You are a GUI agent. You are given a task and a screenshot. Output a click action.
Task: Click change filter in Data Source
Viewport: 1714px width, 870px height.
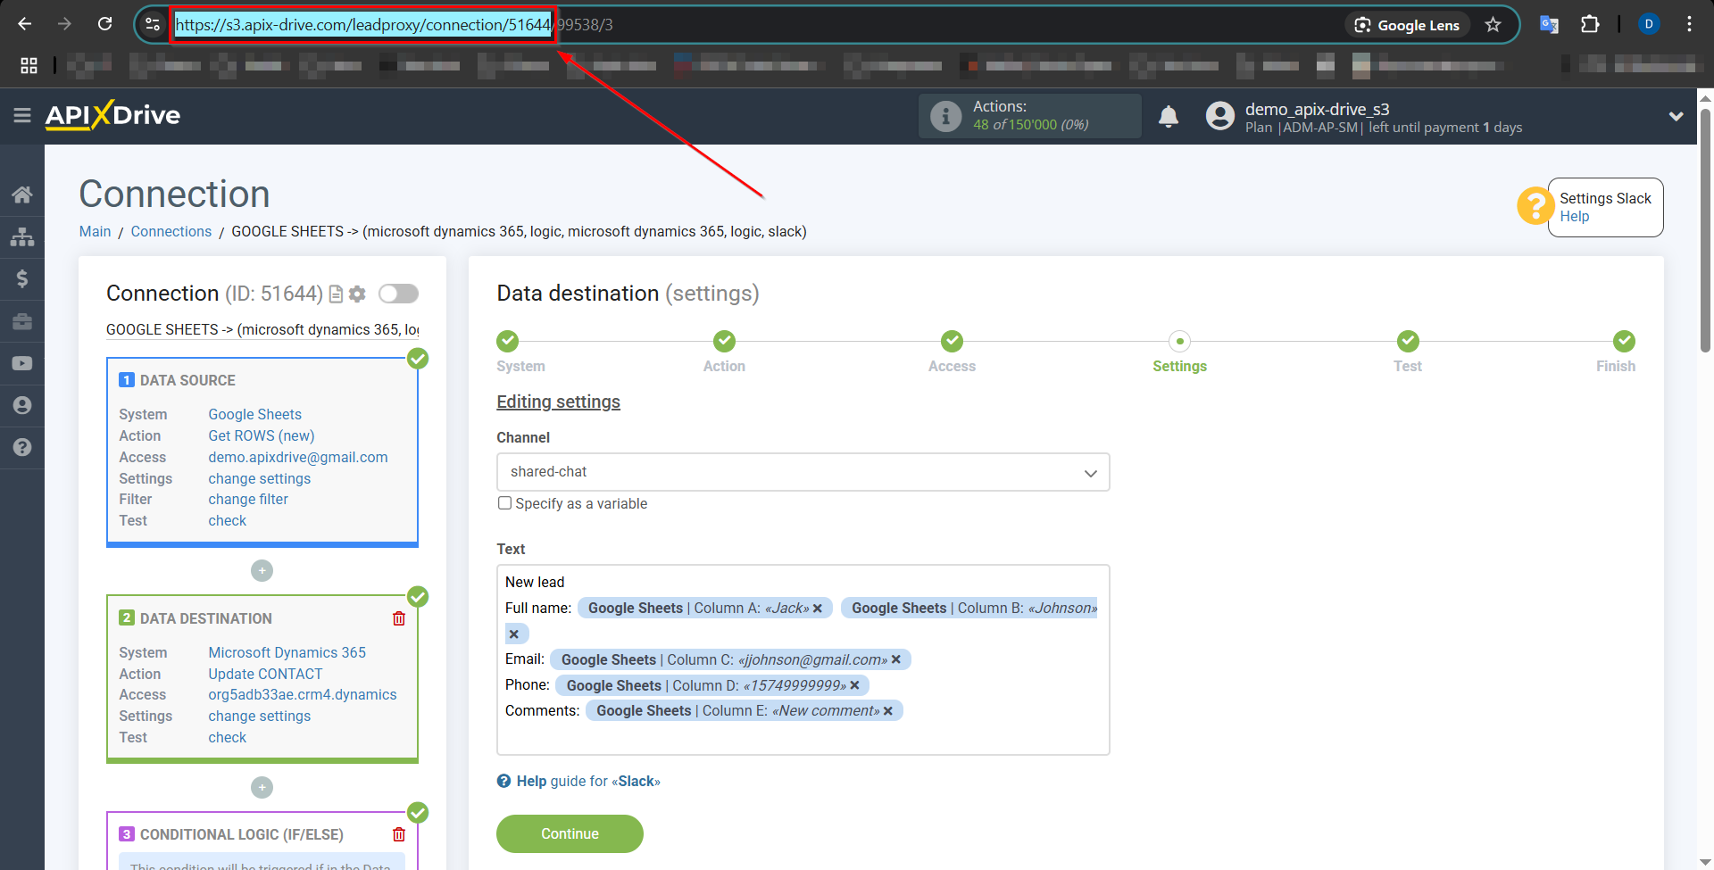pos(248,500)
